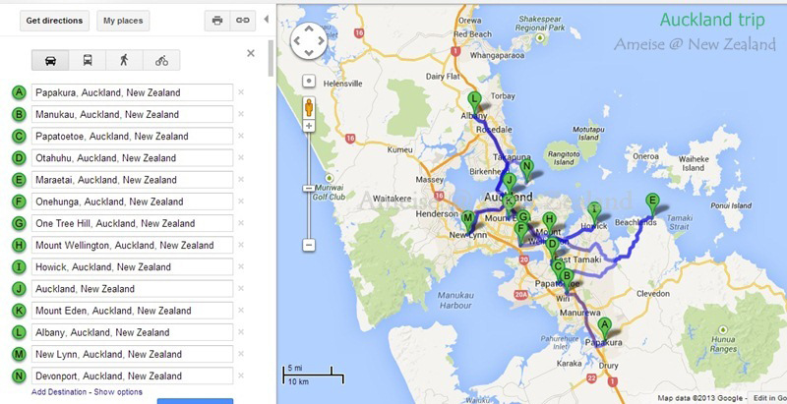Viewport: 787px width, 404px height.
Task: Click the panel's vertical scrollbar
Action: coord(272,58)
